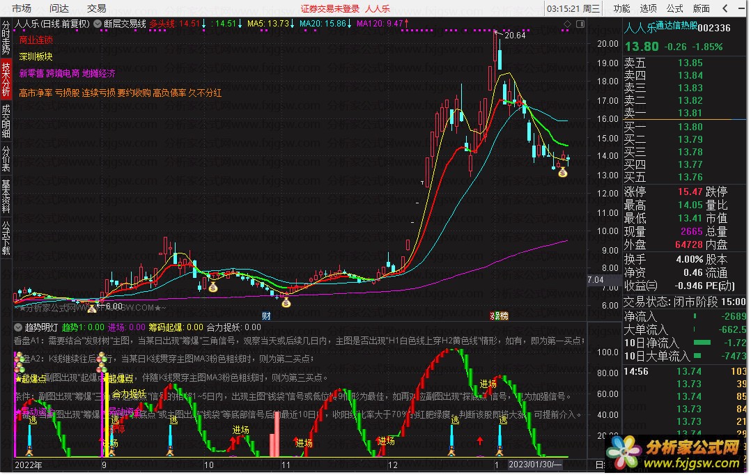Click the 交易状态: 闭市阶段 status line

pos(685,302)
